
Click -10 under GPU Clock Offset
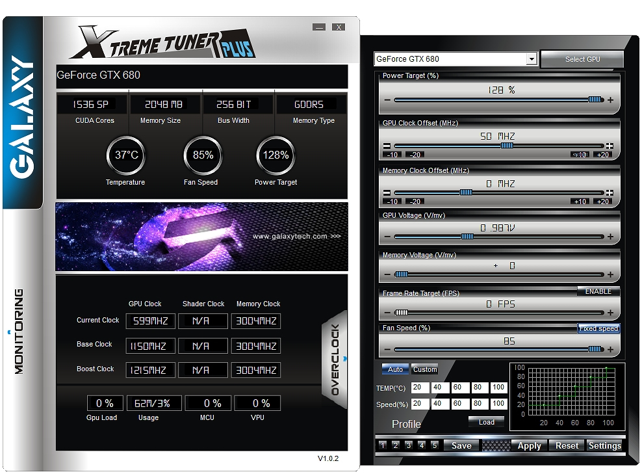click(392, 155)
